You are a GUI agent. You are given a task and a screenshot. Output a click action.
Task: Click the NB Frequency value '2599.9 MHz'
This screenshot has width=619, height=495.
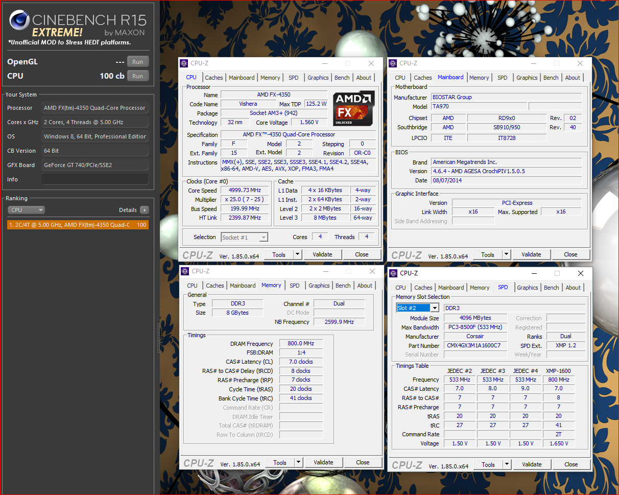[339, 322]
